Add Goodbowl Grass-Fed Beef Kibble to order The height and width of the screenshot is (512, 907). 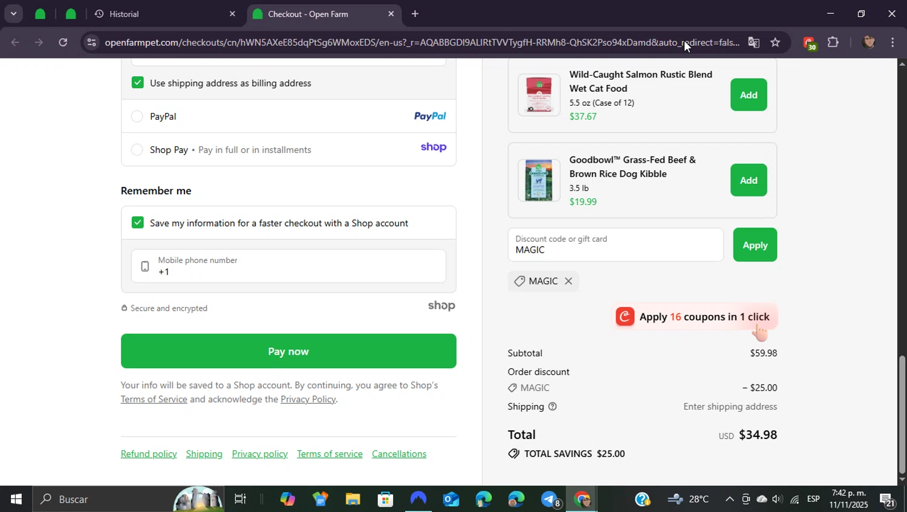pyautogui.click(x=749, y=180)
